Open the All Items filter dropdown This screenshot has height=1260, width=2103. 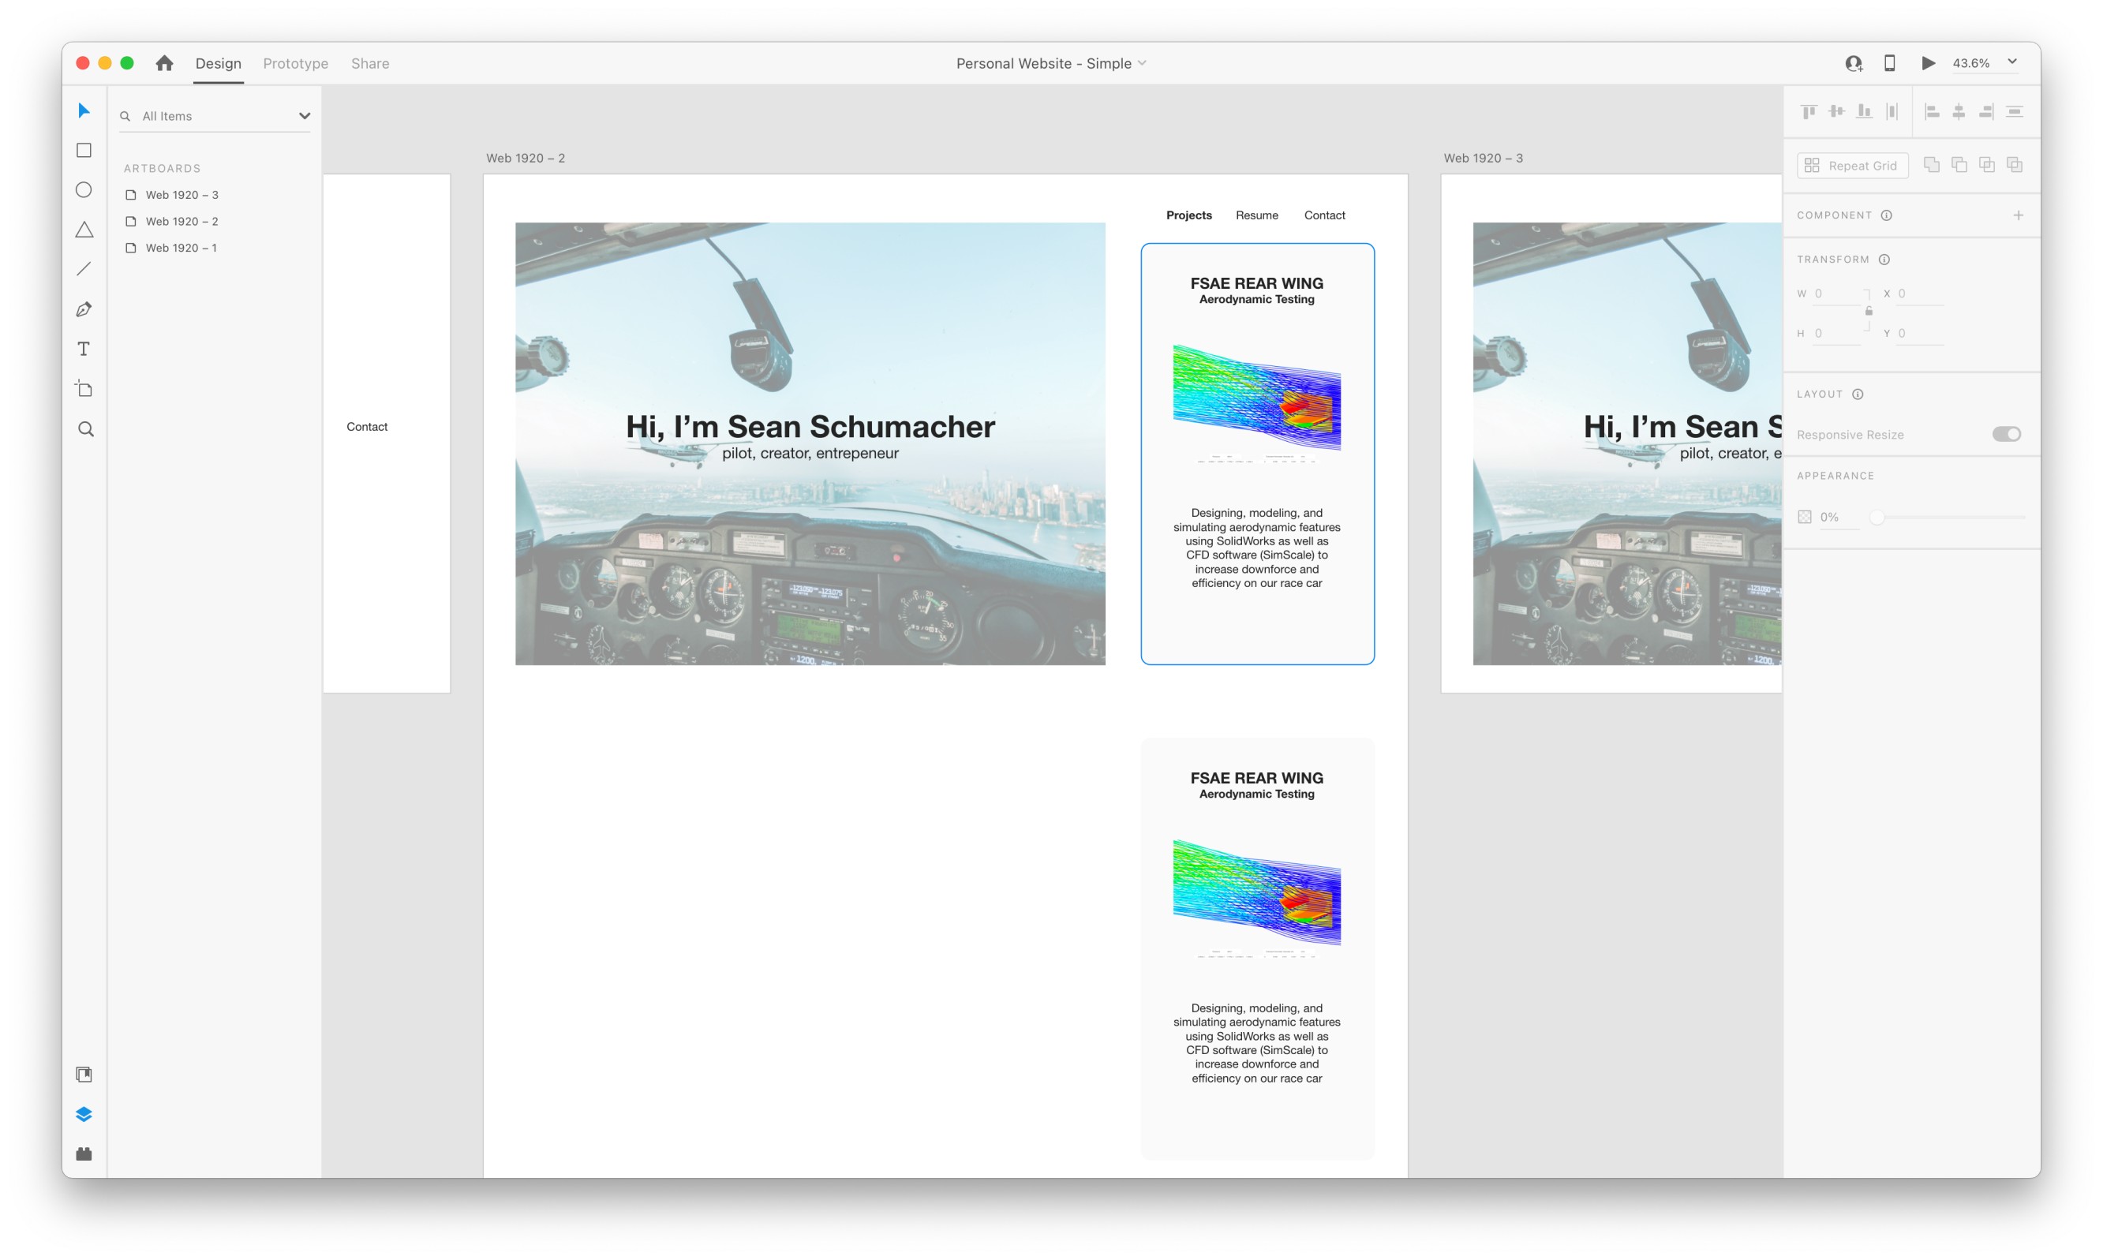304,115
